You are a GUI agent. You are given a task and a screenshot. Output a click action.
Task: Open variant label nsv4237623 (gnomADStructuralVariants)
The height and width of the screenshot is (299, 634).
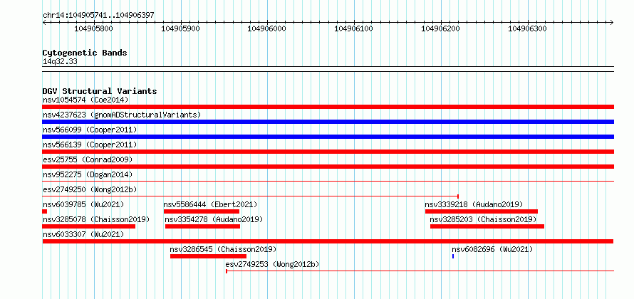tap(122, 115)
